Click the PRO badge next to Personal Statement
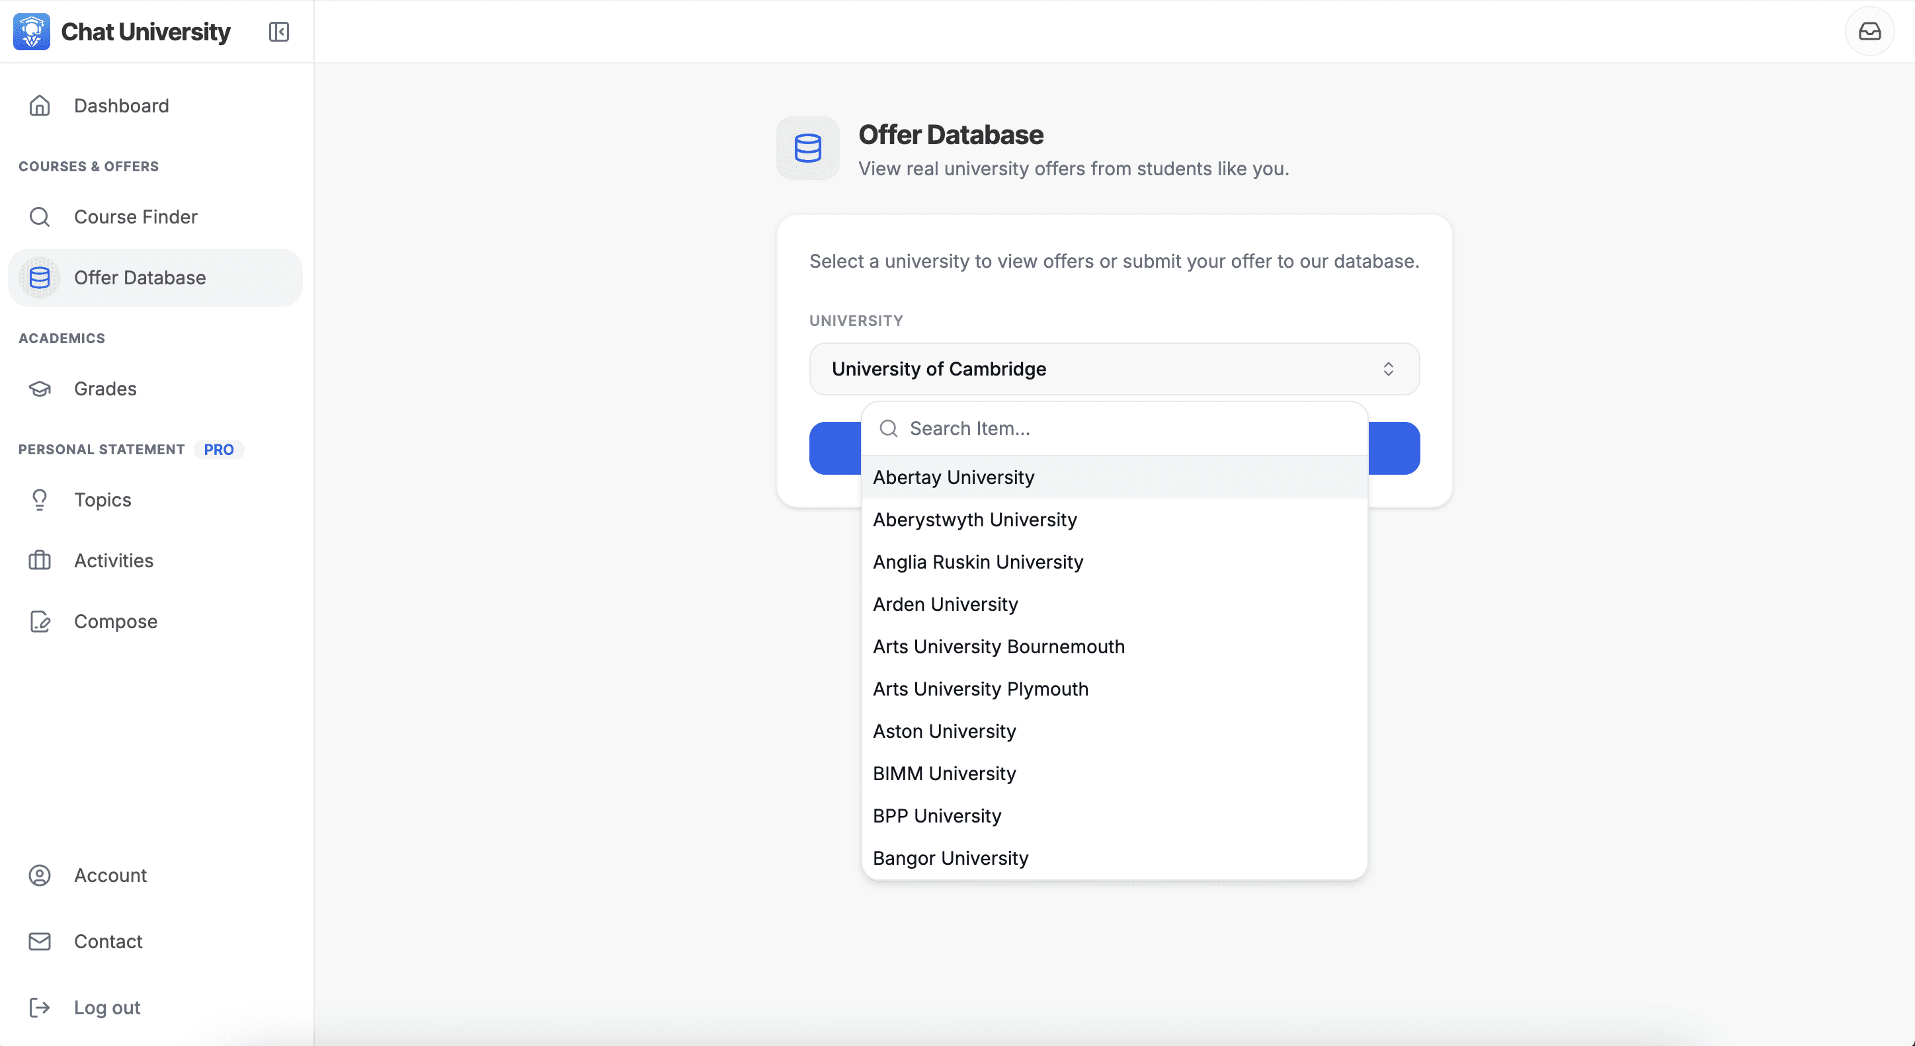This screenshot has width=1915, height=1046. click(x=219, y=449)
